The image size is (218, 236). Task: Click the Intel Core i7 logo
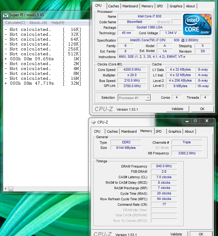point(197,24)
